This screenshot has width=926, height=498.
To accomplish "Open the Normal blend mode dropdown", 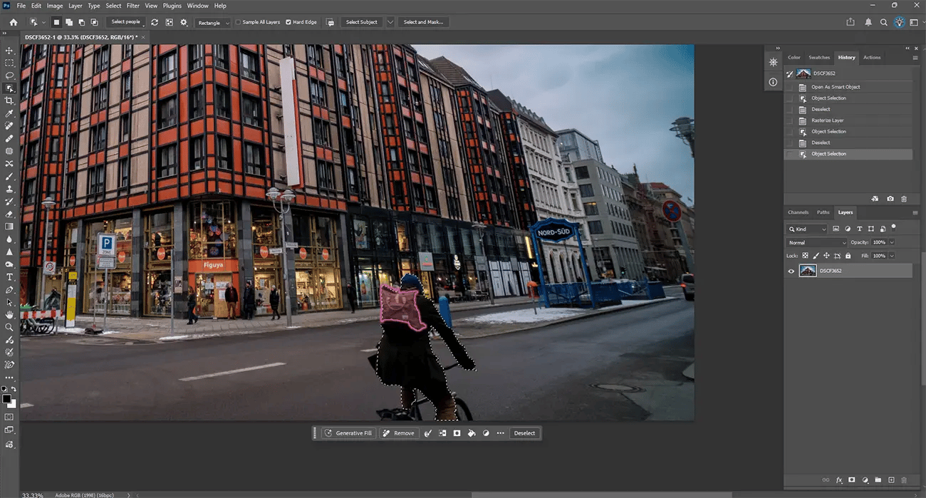I will tap(817, 243).
